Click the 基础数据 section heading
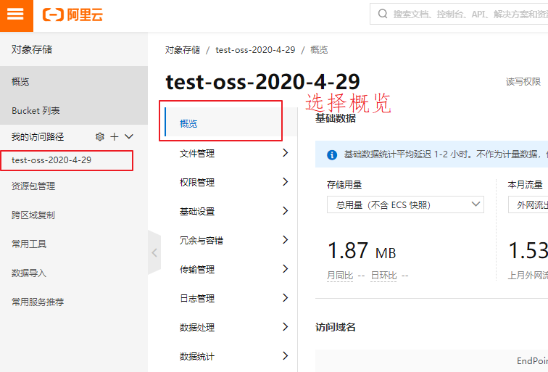Image resolution: width=548 pixels, height=372 pixels. 336,118
